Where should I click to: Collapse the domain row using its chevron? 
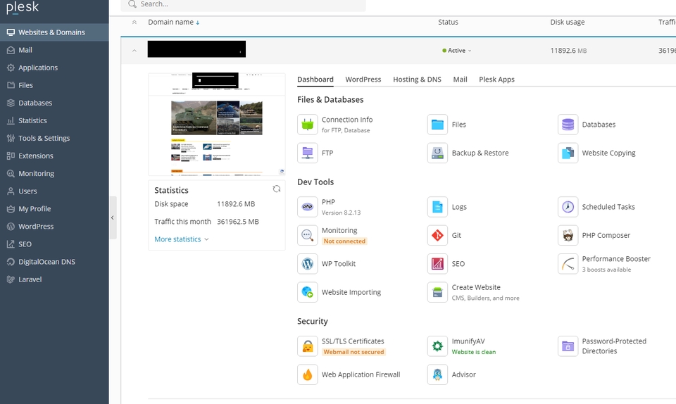pos(134,51)
